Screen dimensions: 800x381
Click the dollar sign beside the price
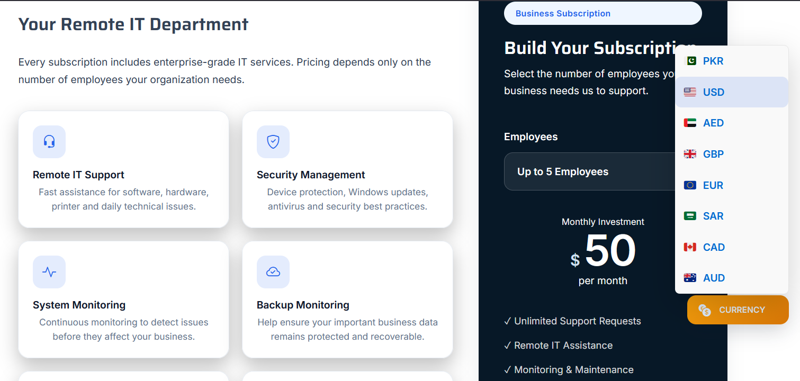click(575, 260)
